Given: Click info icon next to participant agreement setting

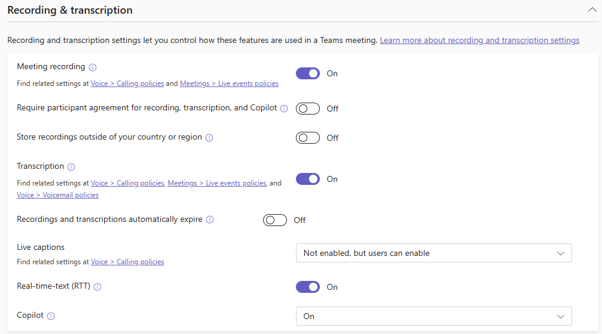Looking at the screenshot, I should click(284, 109).
